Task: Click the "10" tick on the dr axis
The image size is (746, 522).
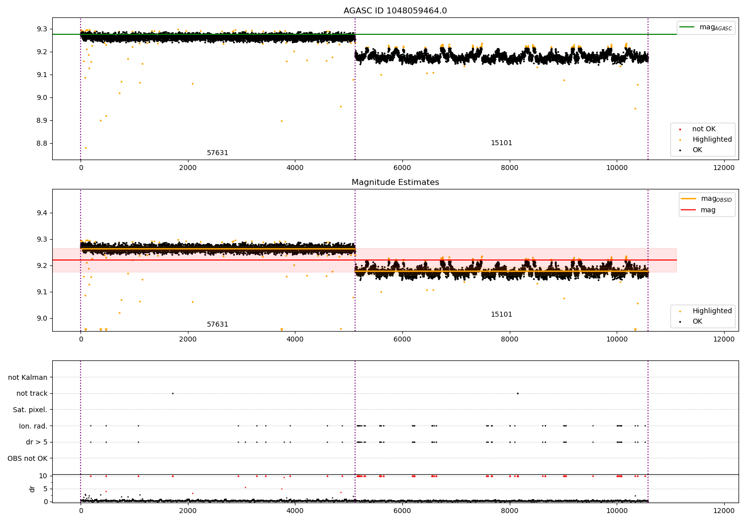Action: [x=43, y=476]
